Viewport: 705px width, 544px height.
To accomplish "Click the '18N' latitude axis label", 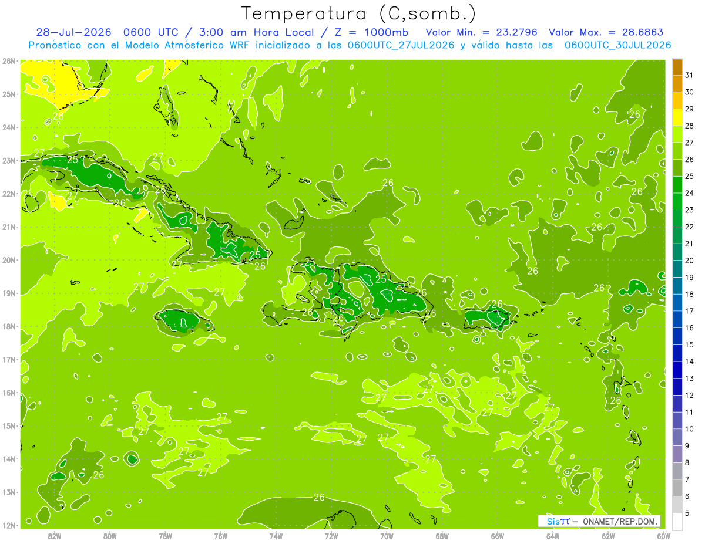I will tap(9, 326).
